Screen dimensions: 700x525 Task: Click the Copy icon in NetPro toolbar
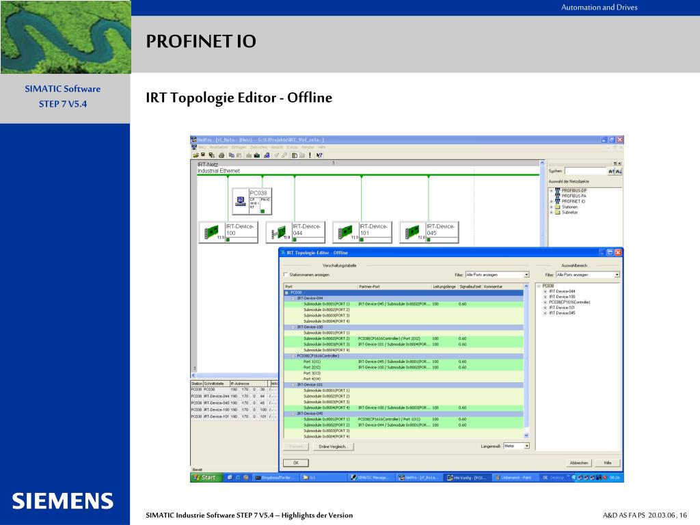click(x=231, y=155)
